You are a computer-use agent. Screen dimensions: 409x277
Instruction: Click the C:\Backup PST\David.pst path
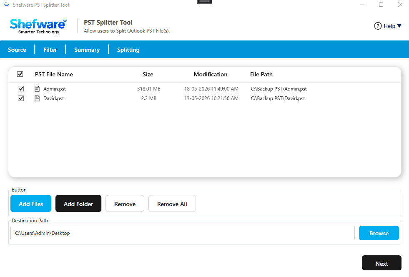[x=278, y=98]
